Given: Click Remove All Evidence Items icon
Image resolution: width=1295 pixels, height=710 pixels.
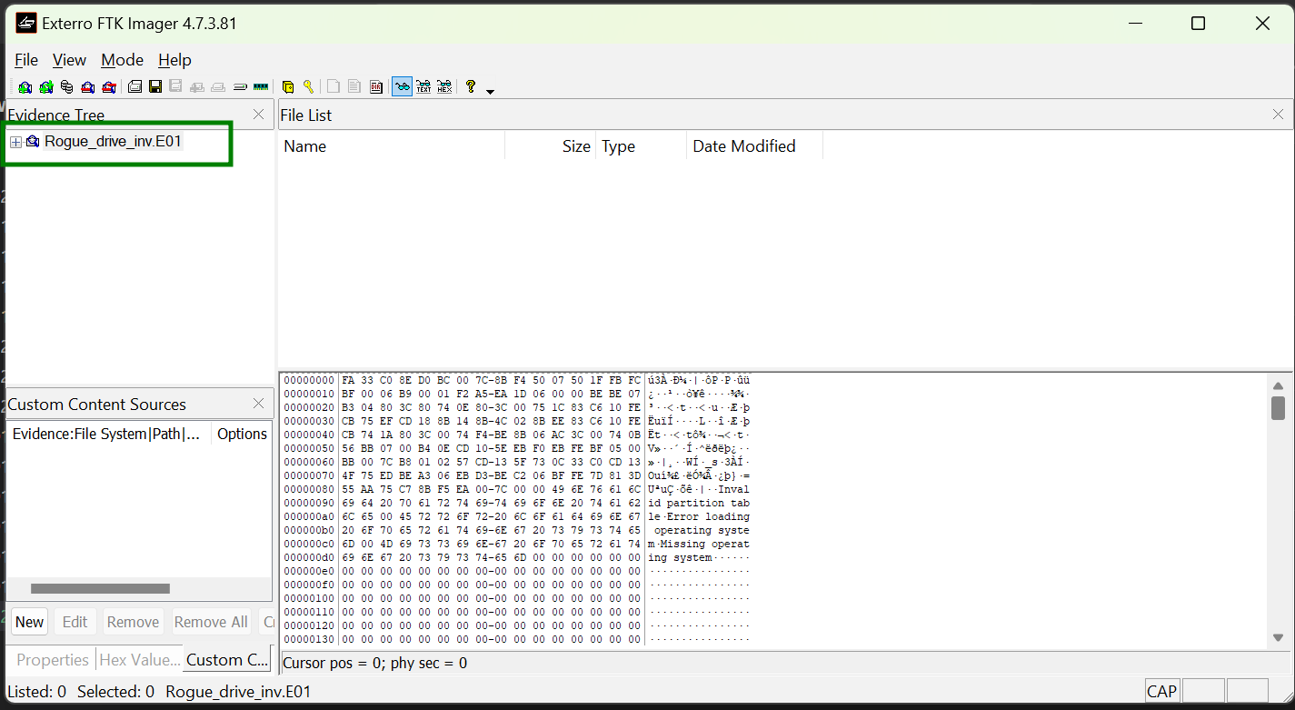Looking at the screenshot, I should click(x=109, y=87).
